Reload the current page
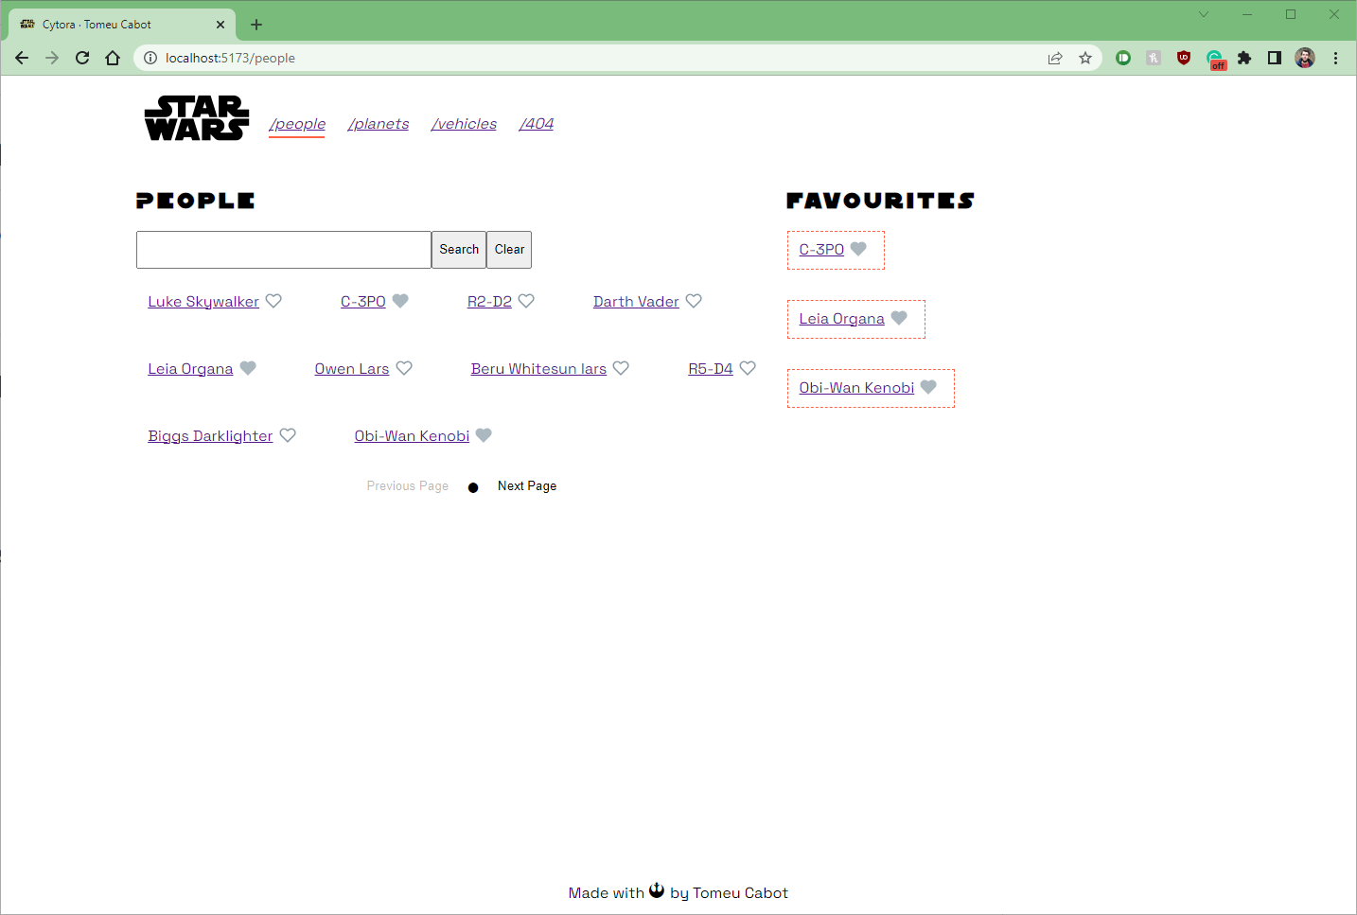Viewport: 1357px width, 915px height. [82, 58]
